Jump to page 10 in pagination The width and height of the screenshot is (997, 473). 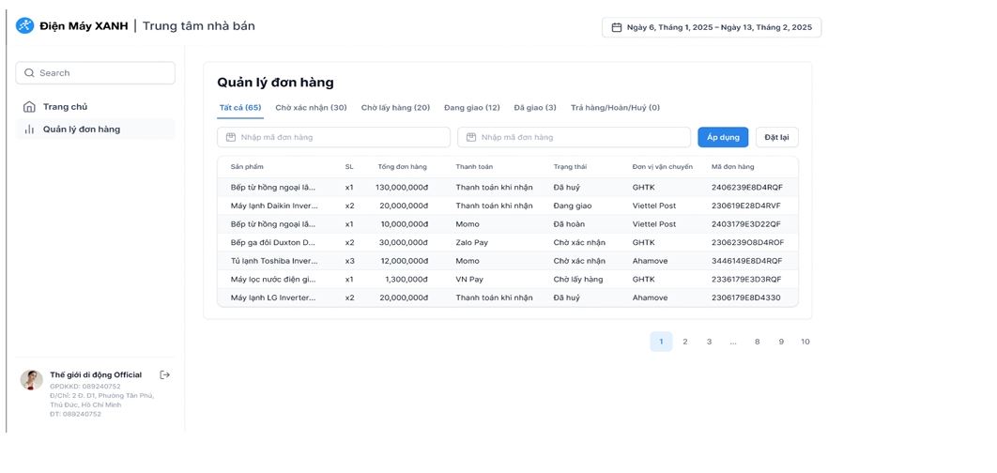tap(805, 342)
